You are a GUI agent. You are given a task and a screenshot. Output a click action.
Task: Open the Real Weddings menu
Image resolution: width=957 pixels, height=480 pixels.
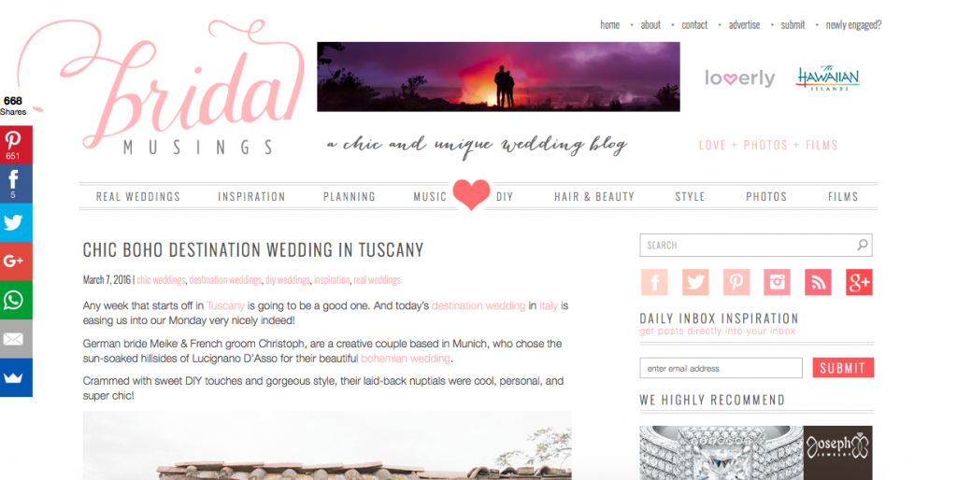click(138, 196)
